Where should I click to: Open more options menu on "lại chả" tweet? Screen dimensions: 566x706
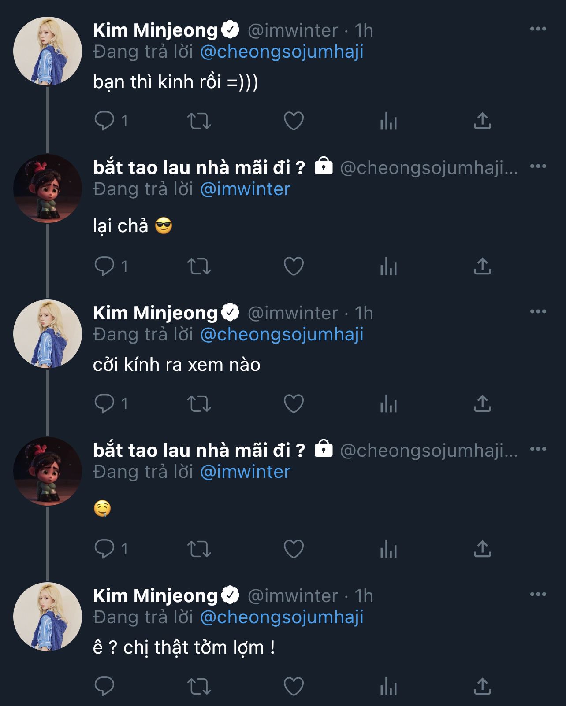click(538, 166)
